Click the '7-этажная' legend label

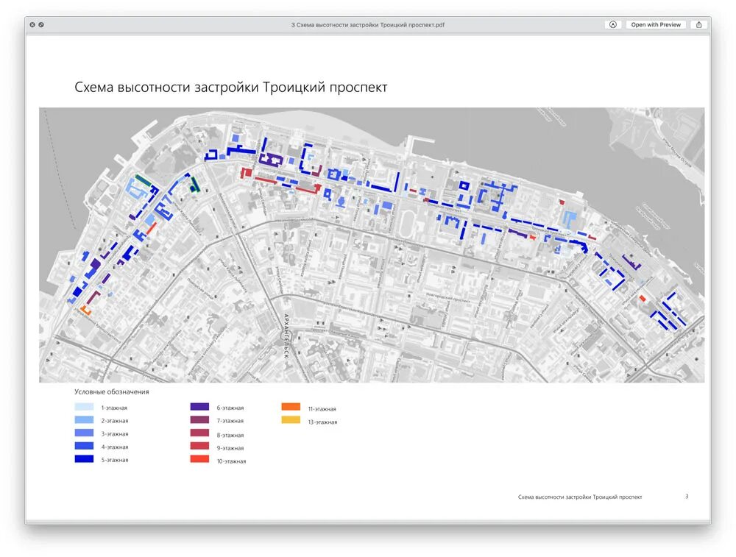pyautogui.click(x=230, y=421)
